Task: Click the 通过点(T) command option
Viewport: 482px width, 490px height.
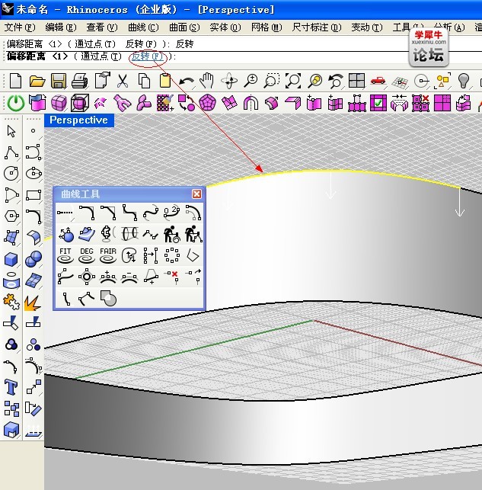Action: [101, 56]
